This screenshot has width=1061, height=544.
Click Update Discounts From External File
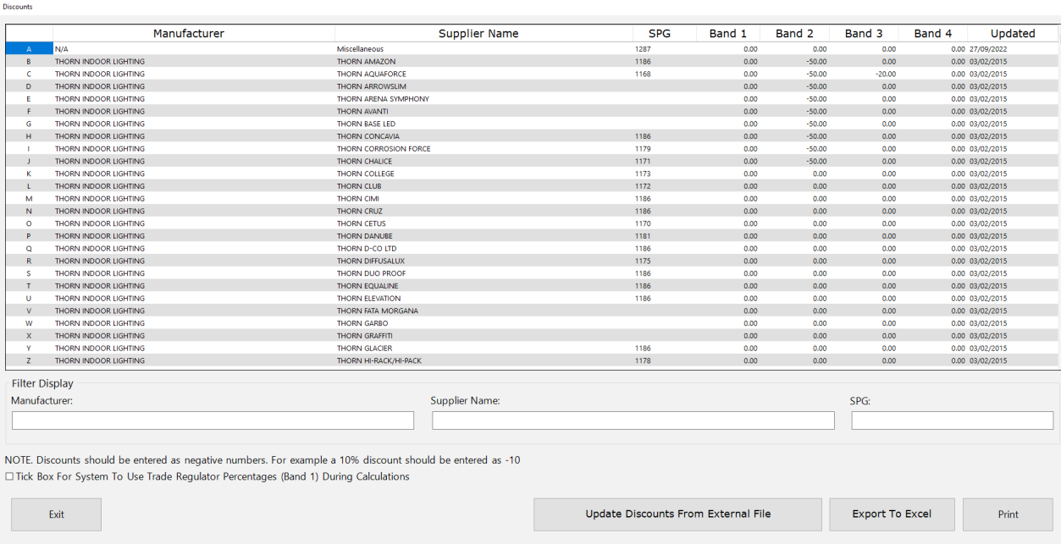(x=677, y=514)
